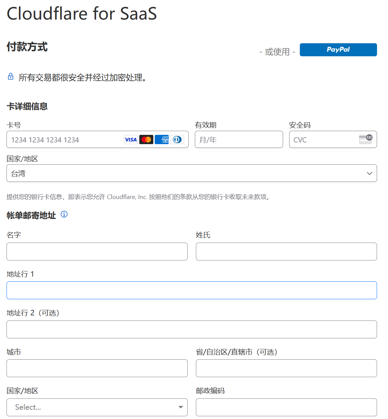Click the 有效期 expiry date field
The height and width of the screenshot is (419, 388).
click(x=239, y=139)
